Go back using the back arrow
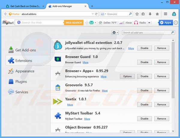 coord(5,14)
